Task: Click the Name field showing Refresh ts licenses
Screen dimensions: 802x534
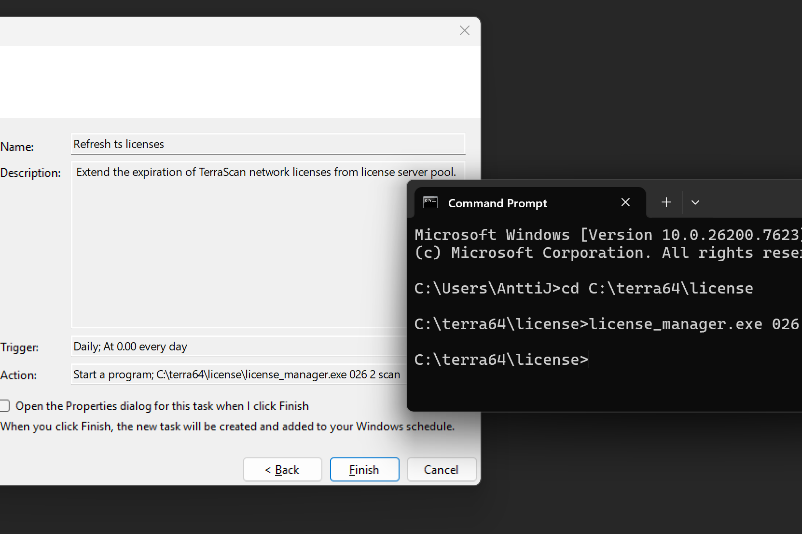Action: tap(268, 144)
